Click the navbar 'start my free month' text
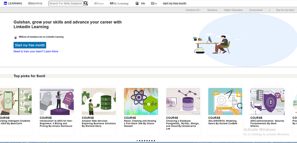Screen dimensions: 297x143 click(175, 3)
